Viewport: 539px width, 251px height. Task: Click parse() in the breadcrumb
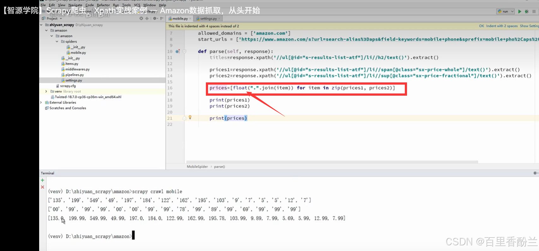[219, 166]
